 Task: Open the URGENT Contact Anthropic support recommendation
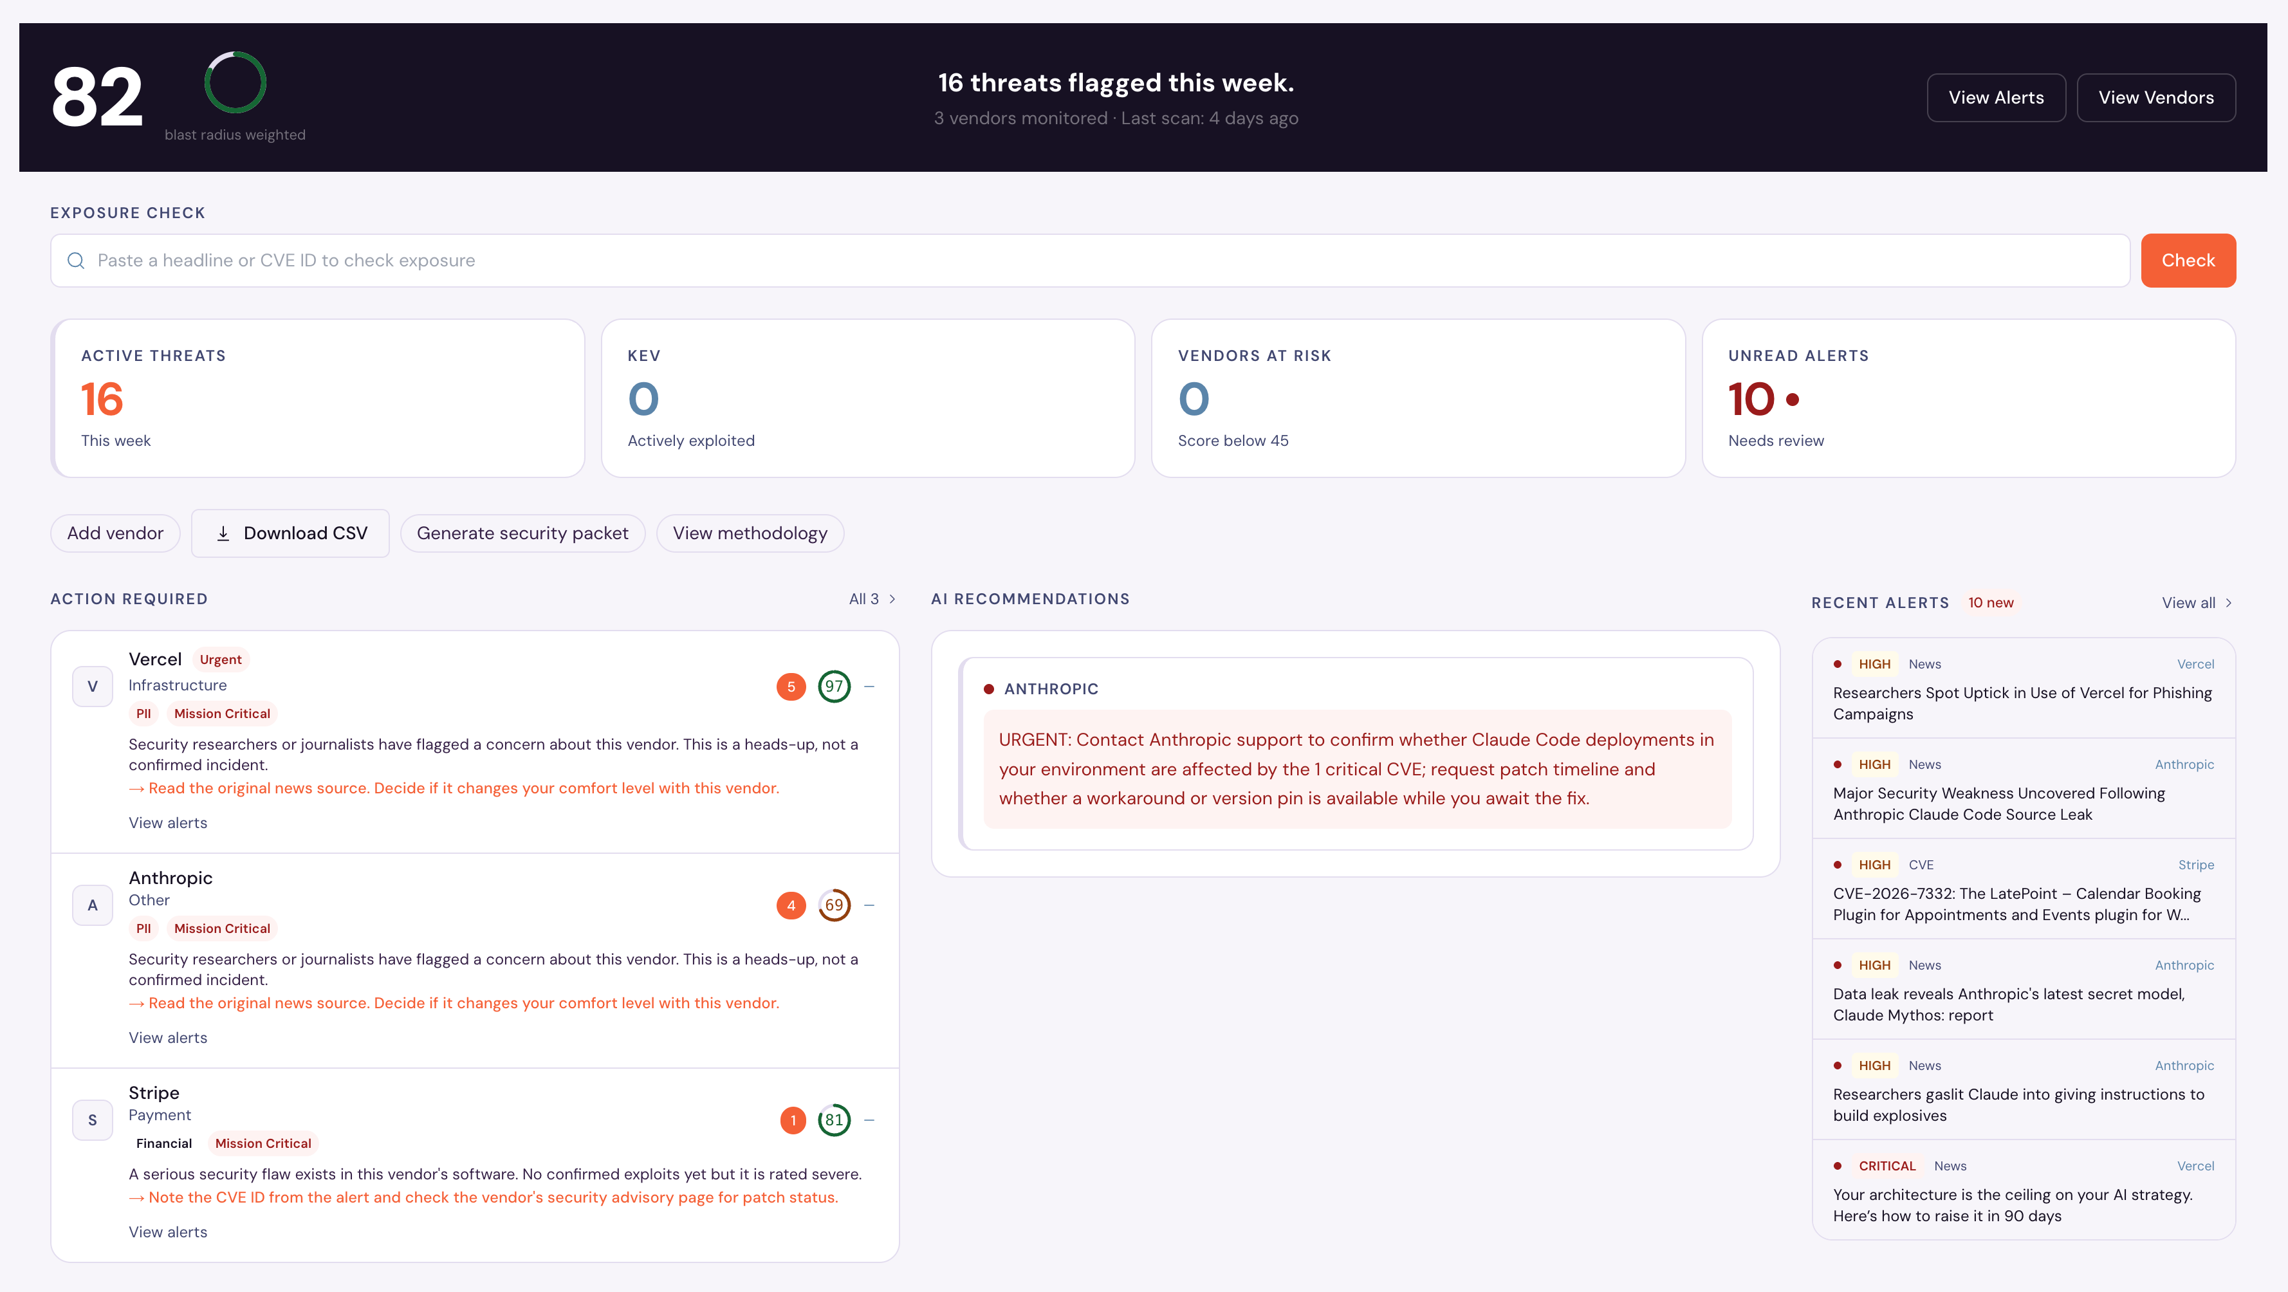1357,769
